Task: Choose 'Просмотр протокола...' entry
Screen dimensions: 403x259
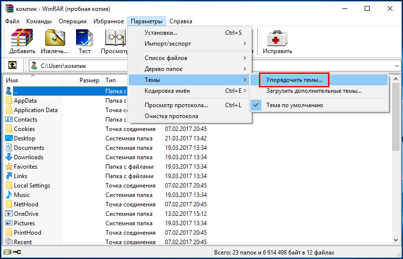Action: 190,105
